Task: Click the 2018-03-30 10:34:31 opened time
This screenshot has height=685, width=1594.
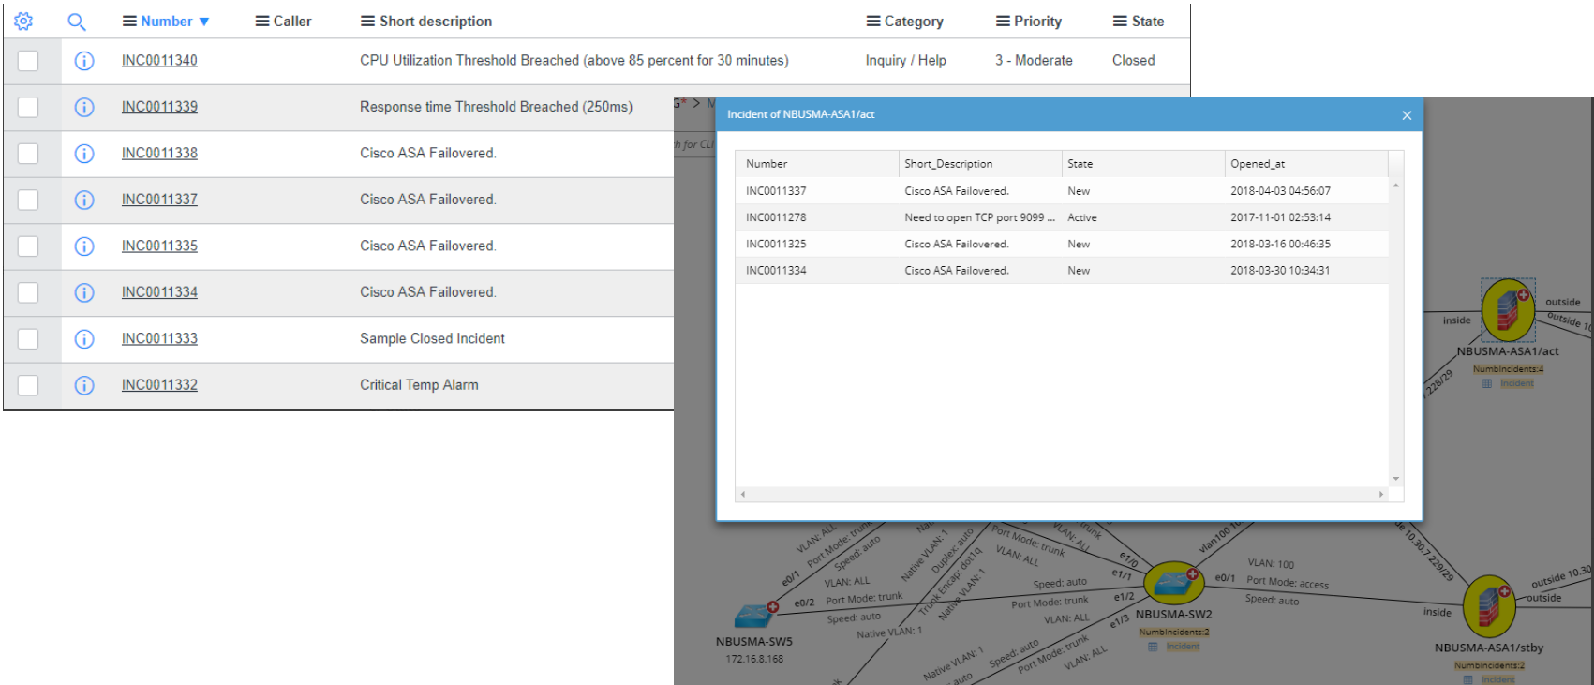Action: click(x=1280, y=271)
